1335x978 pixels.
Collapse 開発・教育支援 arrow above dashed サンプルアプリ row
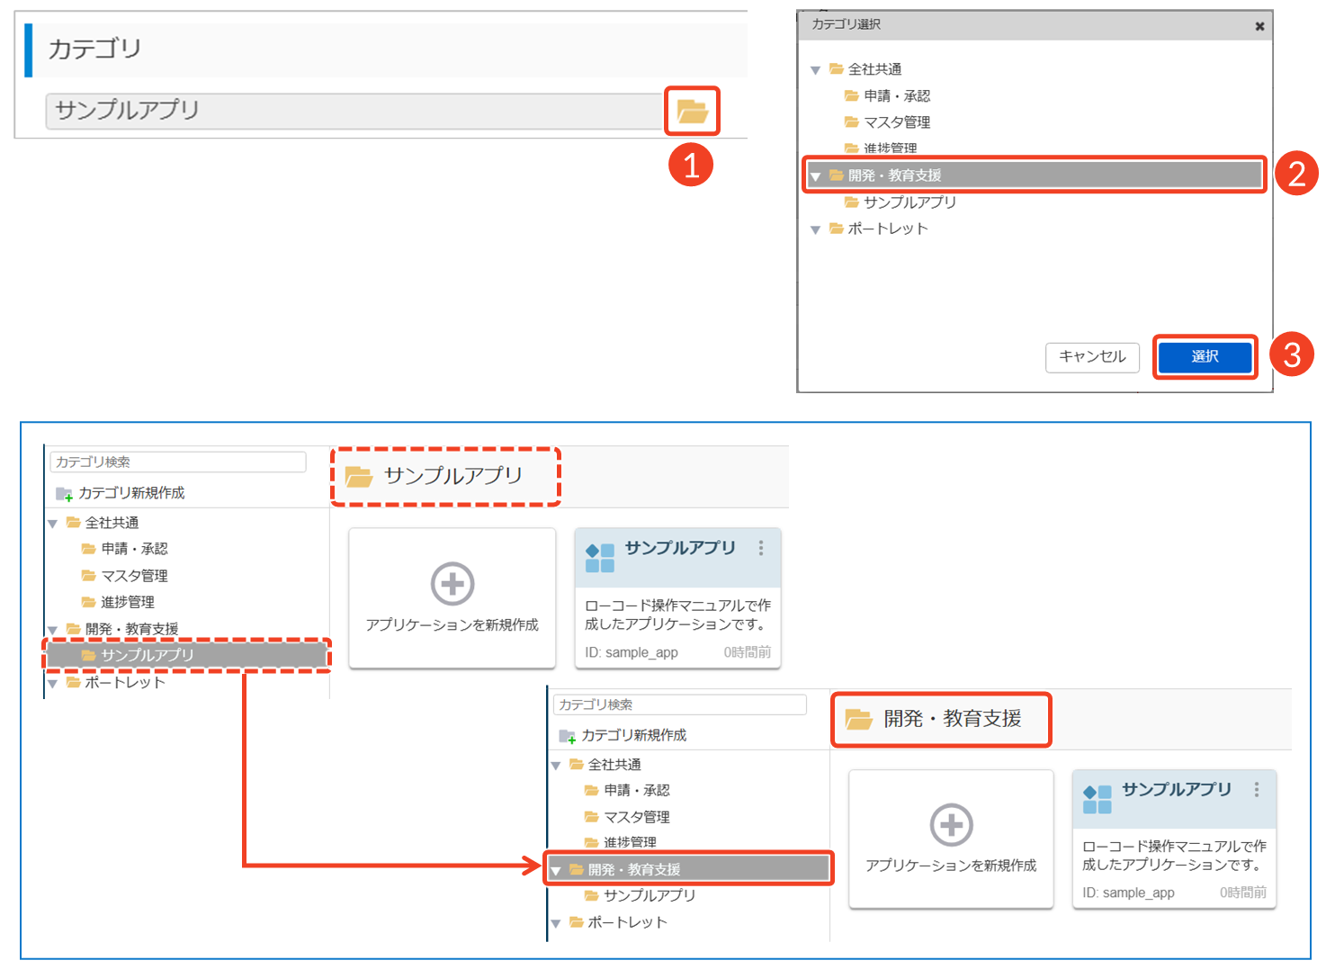(x=52, y=630)
